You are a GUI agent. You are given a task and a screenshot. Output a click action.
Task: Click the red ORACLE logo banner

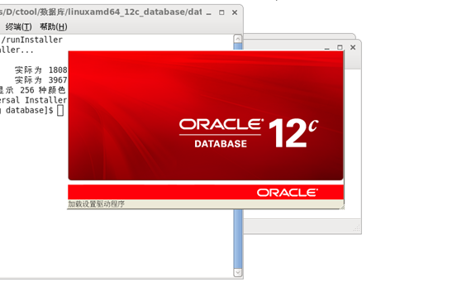point(206,192)
